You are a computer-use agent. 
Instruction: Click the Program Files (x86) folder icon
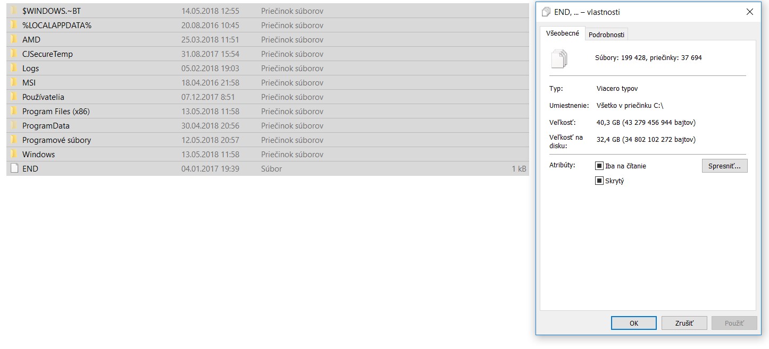click(x=14, y=112)
